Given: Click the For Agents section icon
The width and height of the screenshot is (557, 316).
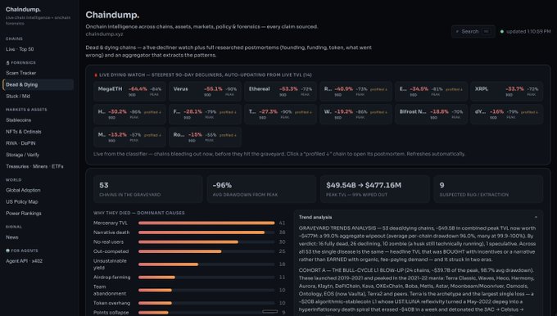Looking at the screenshot, I should pos(7,251).
